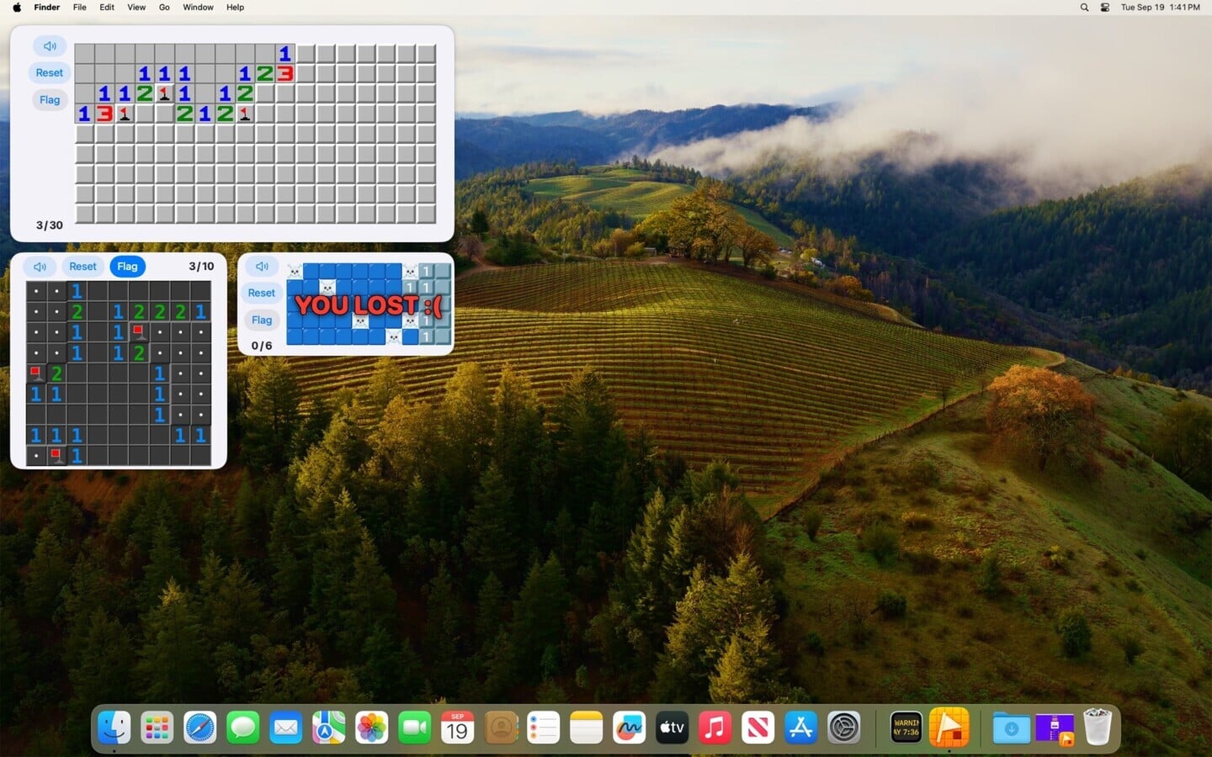Disable the active Flag mode in the dark Minesweeper
Screen dimensions: 1212x757
(x=127, y=266)
